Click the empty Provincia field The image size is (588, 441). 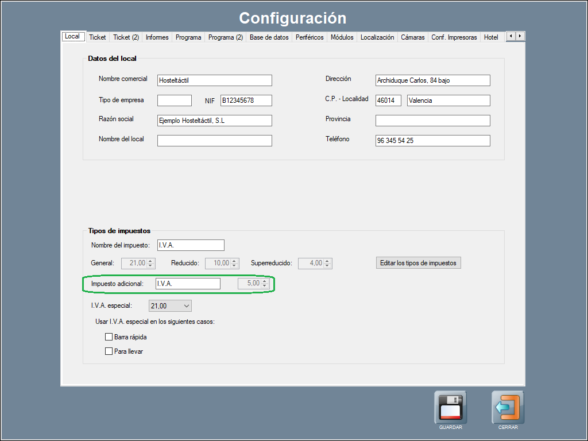[x=432, y=121]
